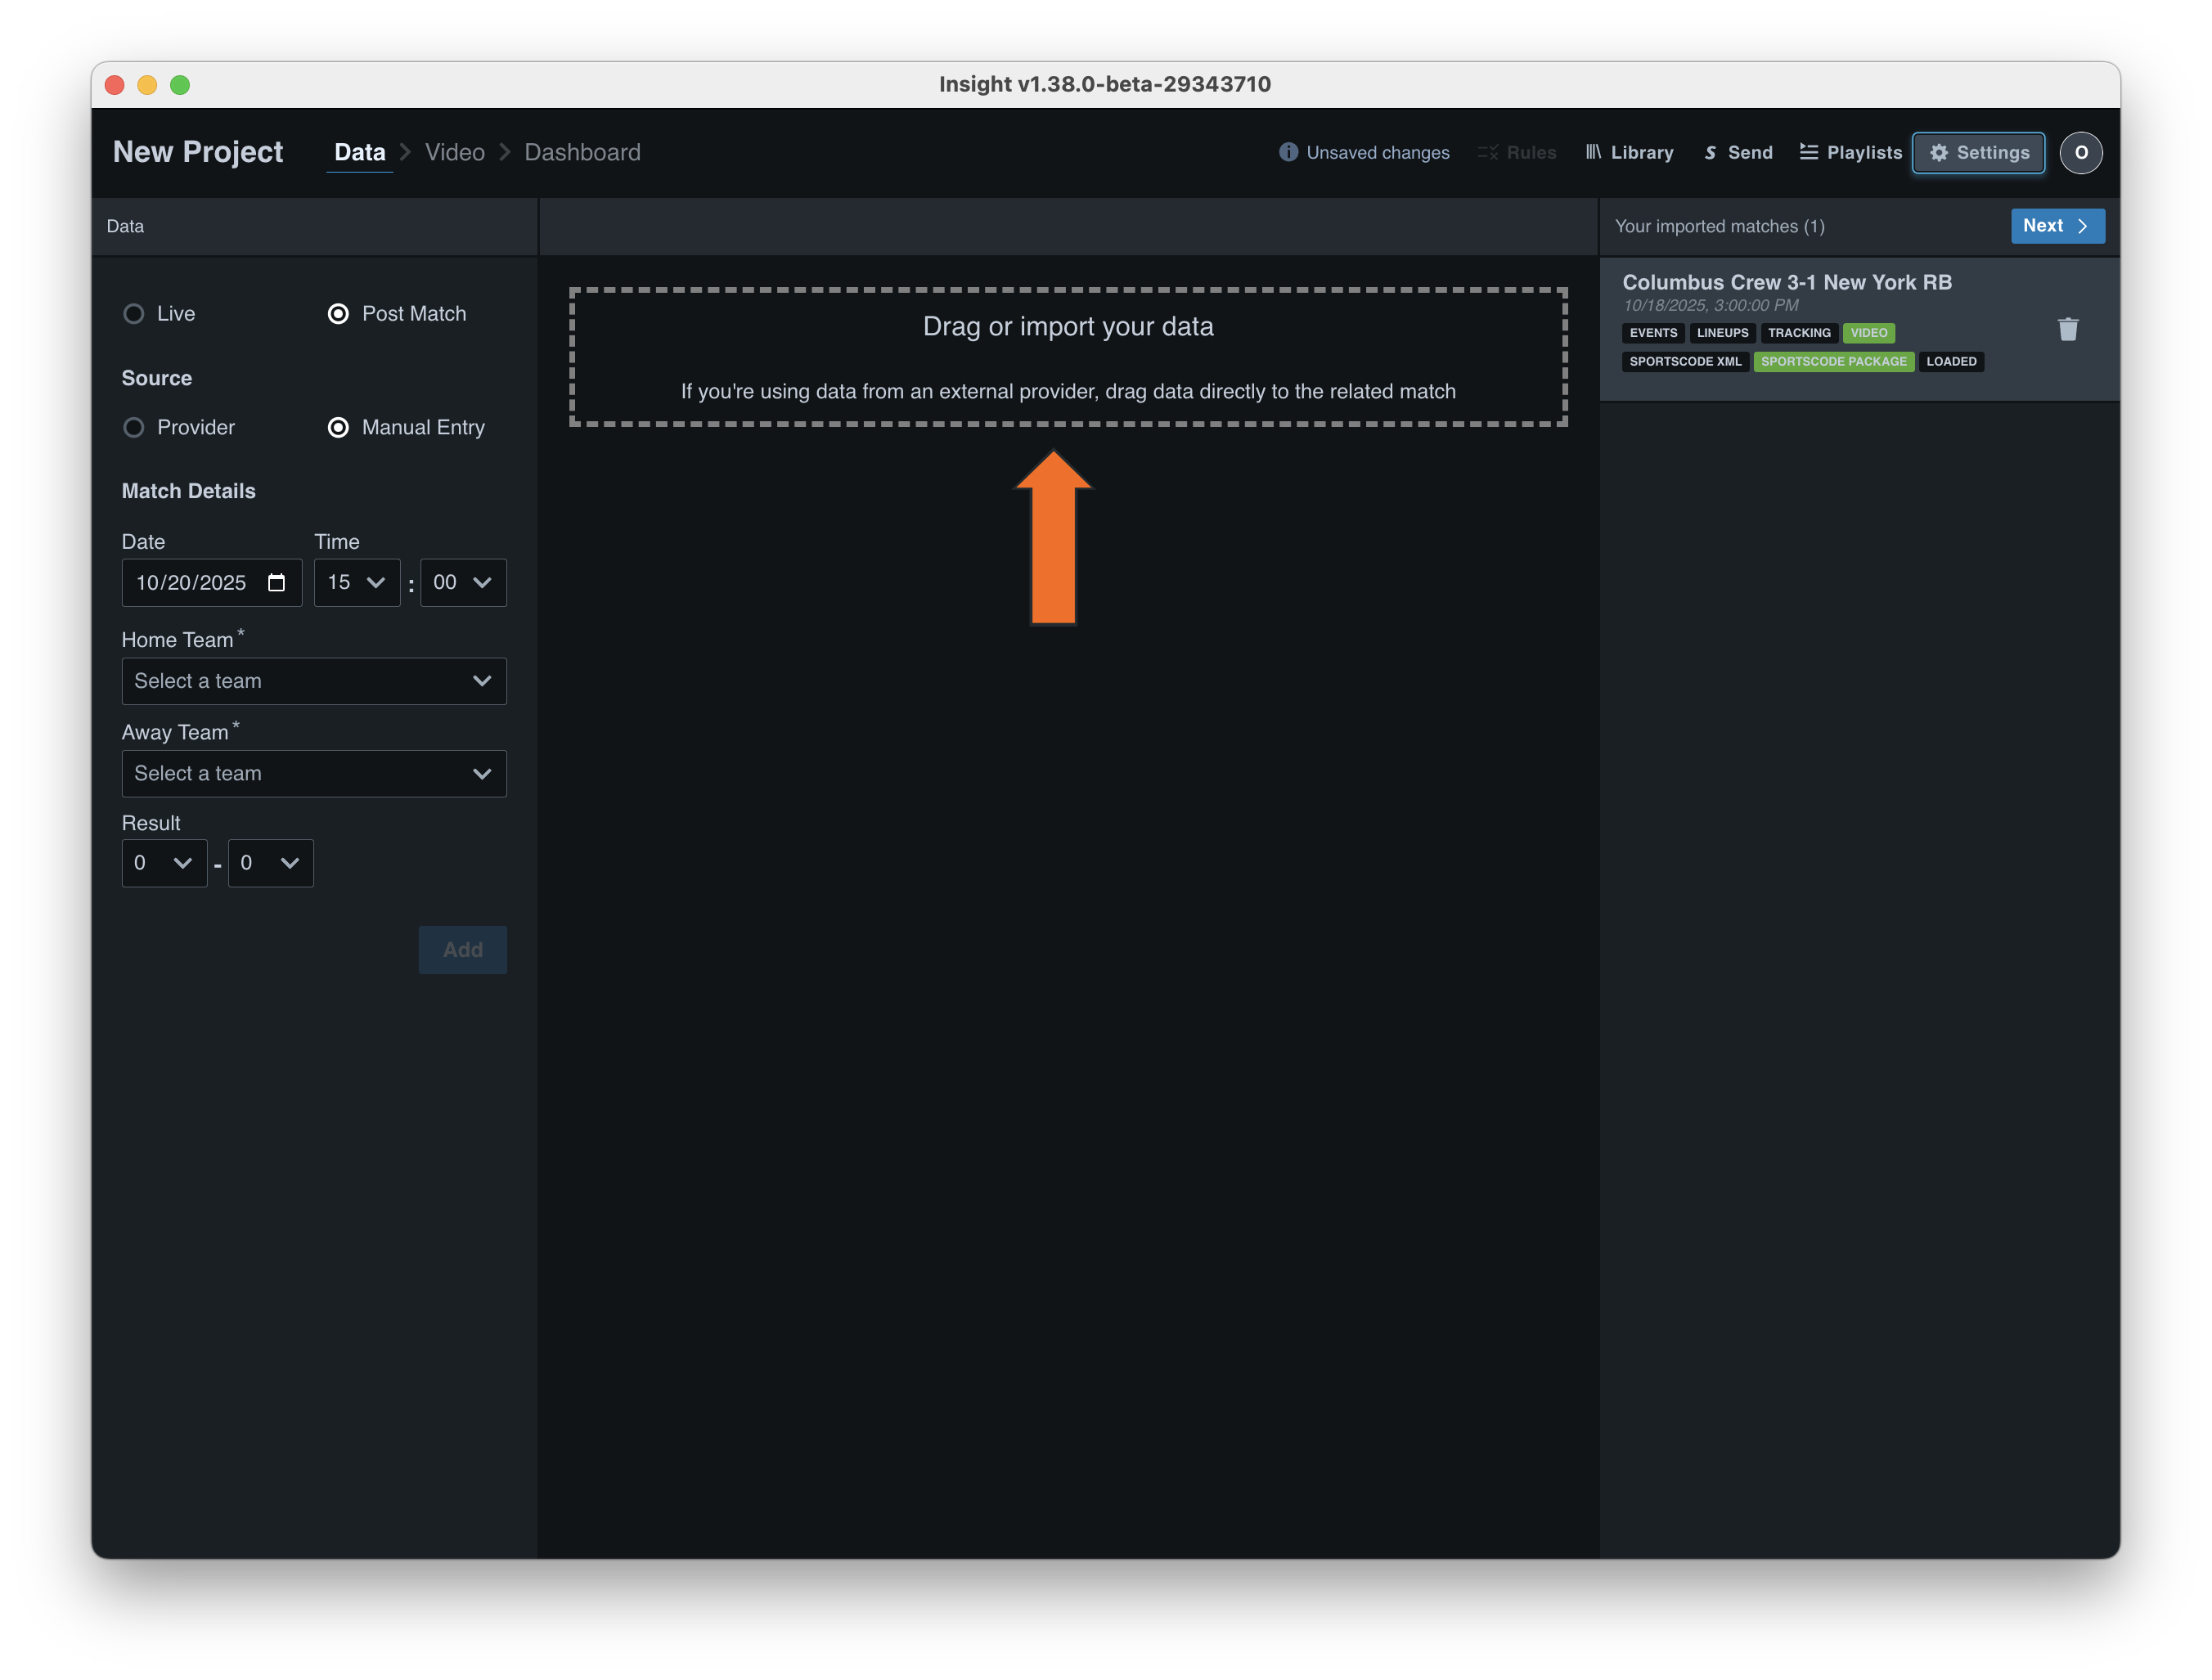Open the Playlists menu
This screenshot has height=1680, width=2212.
pyautogui.click(x=1851, y=153)
